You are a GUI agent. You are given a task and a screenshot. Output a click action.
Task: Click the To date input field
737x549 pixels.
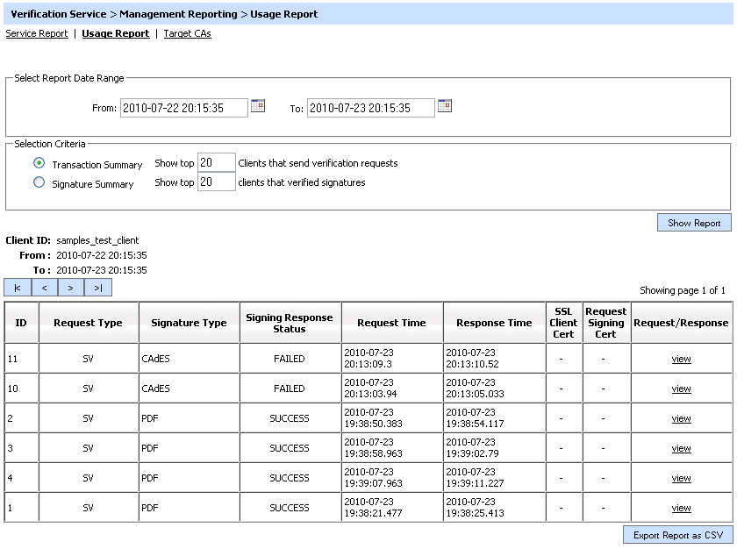(x=370, y=108)
